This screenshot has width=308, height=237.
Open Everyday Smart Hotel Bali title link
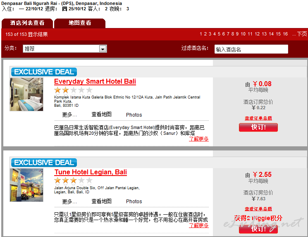coord(95,82)
